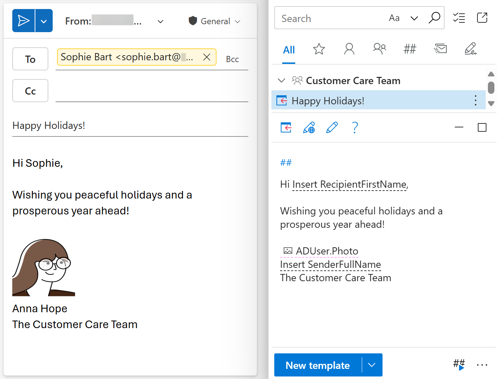Click the Edit template pencil icon

[332, 127]
